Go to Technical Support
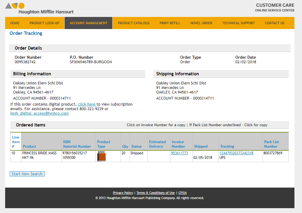This screenshot has height=213, width=302. point(239,23)
